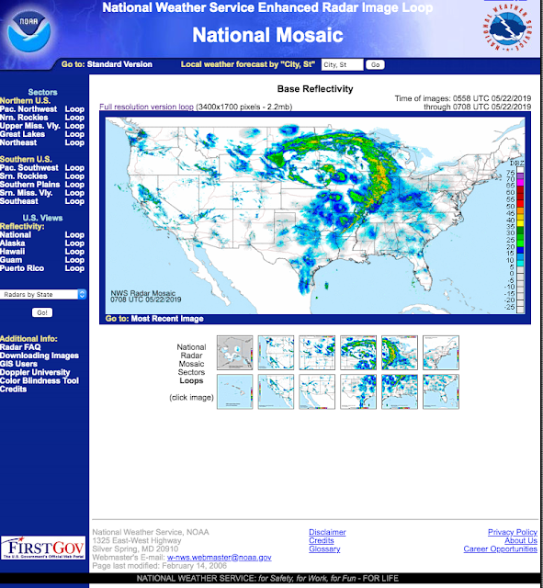Click the Go! button under Radars by State
This screenshot has width=543, height=588.
click(42, 312)
